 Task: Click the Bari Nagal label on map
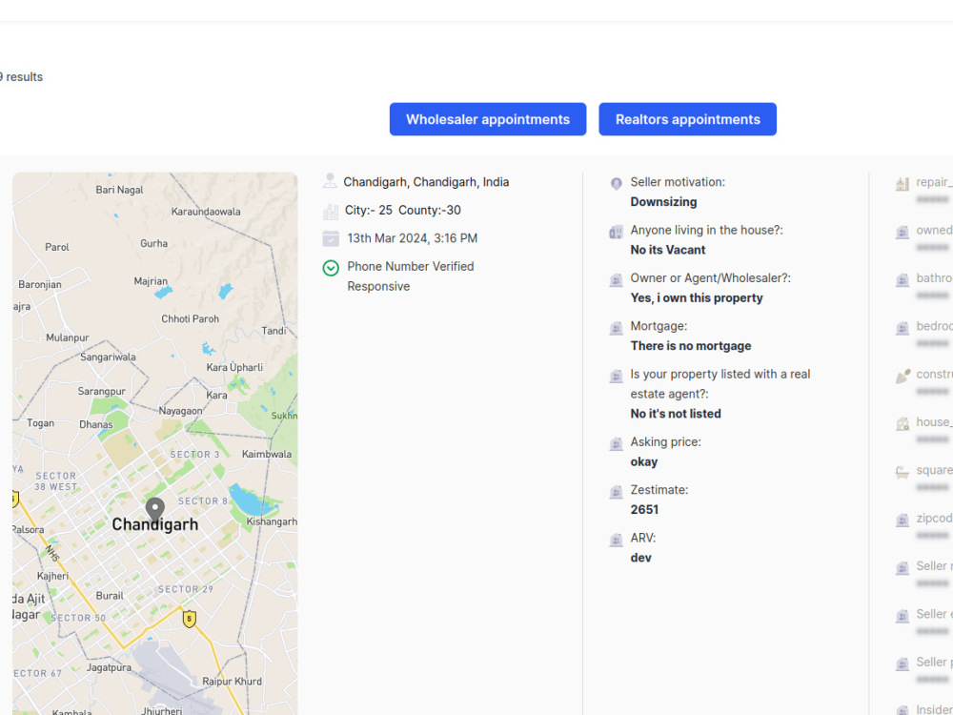[120, 190]
